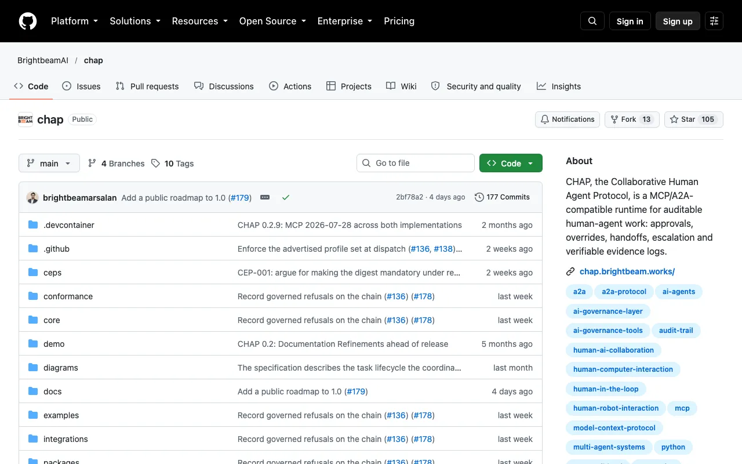The width and height of the screenshot is (742, 464).
Task: Expand the Open Source menu
Action: click(x=272, y=21)
